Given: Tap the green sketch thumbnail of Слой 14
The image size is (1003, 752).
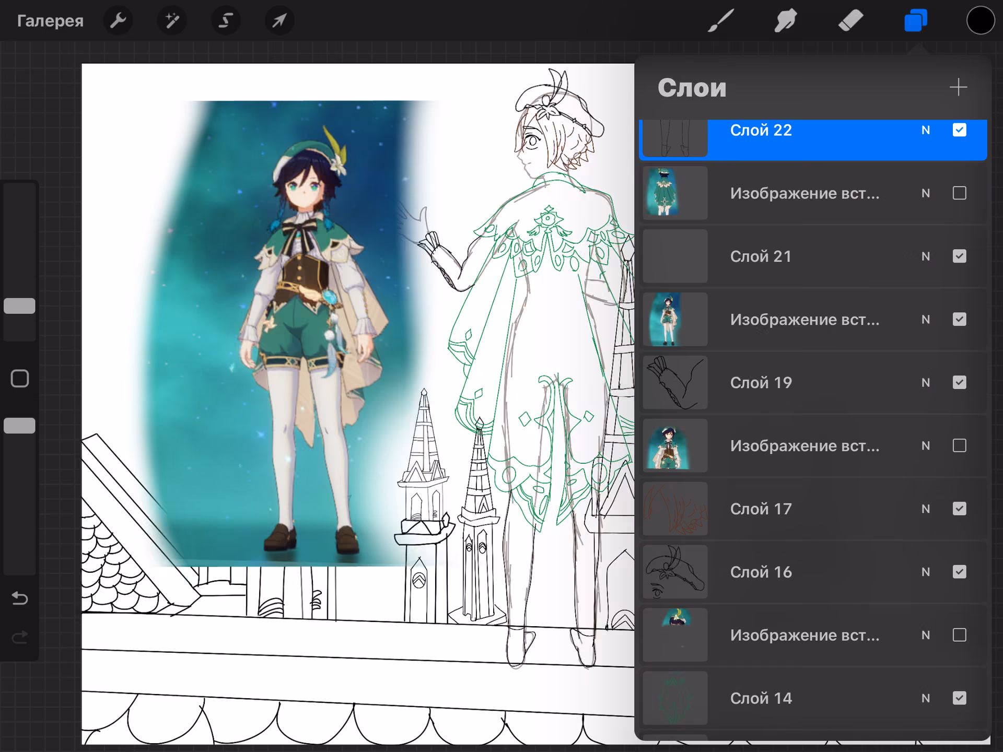Looking at the screenshot, I should point(675,699).
